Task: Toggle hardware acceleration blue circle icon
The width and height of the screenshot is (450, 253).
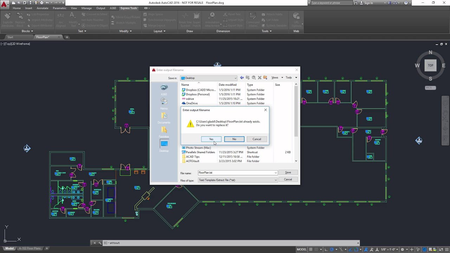Action: tap(424, 249)
